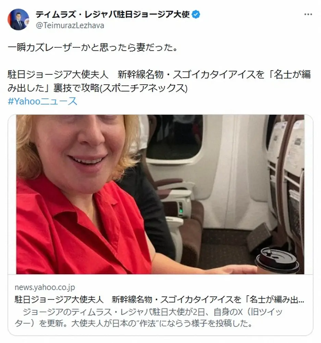Click the coffee cup in the preview photo
Image resolution: width=321 pixels, height=343 pixels.
(277, 260)
